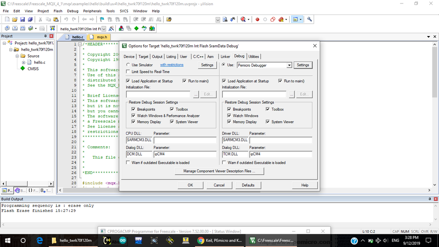Screen dimensions: 439x247
Task: Open the Peripherals menu
Action: coord(92,11)
